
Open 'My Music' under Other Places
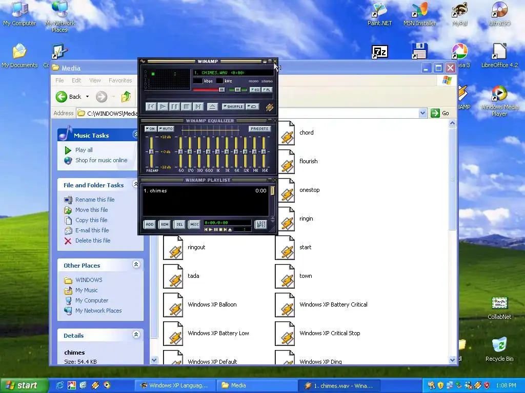[x=86, y=290]
